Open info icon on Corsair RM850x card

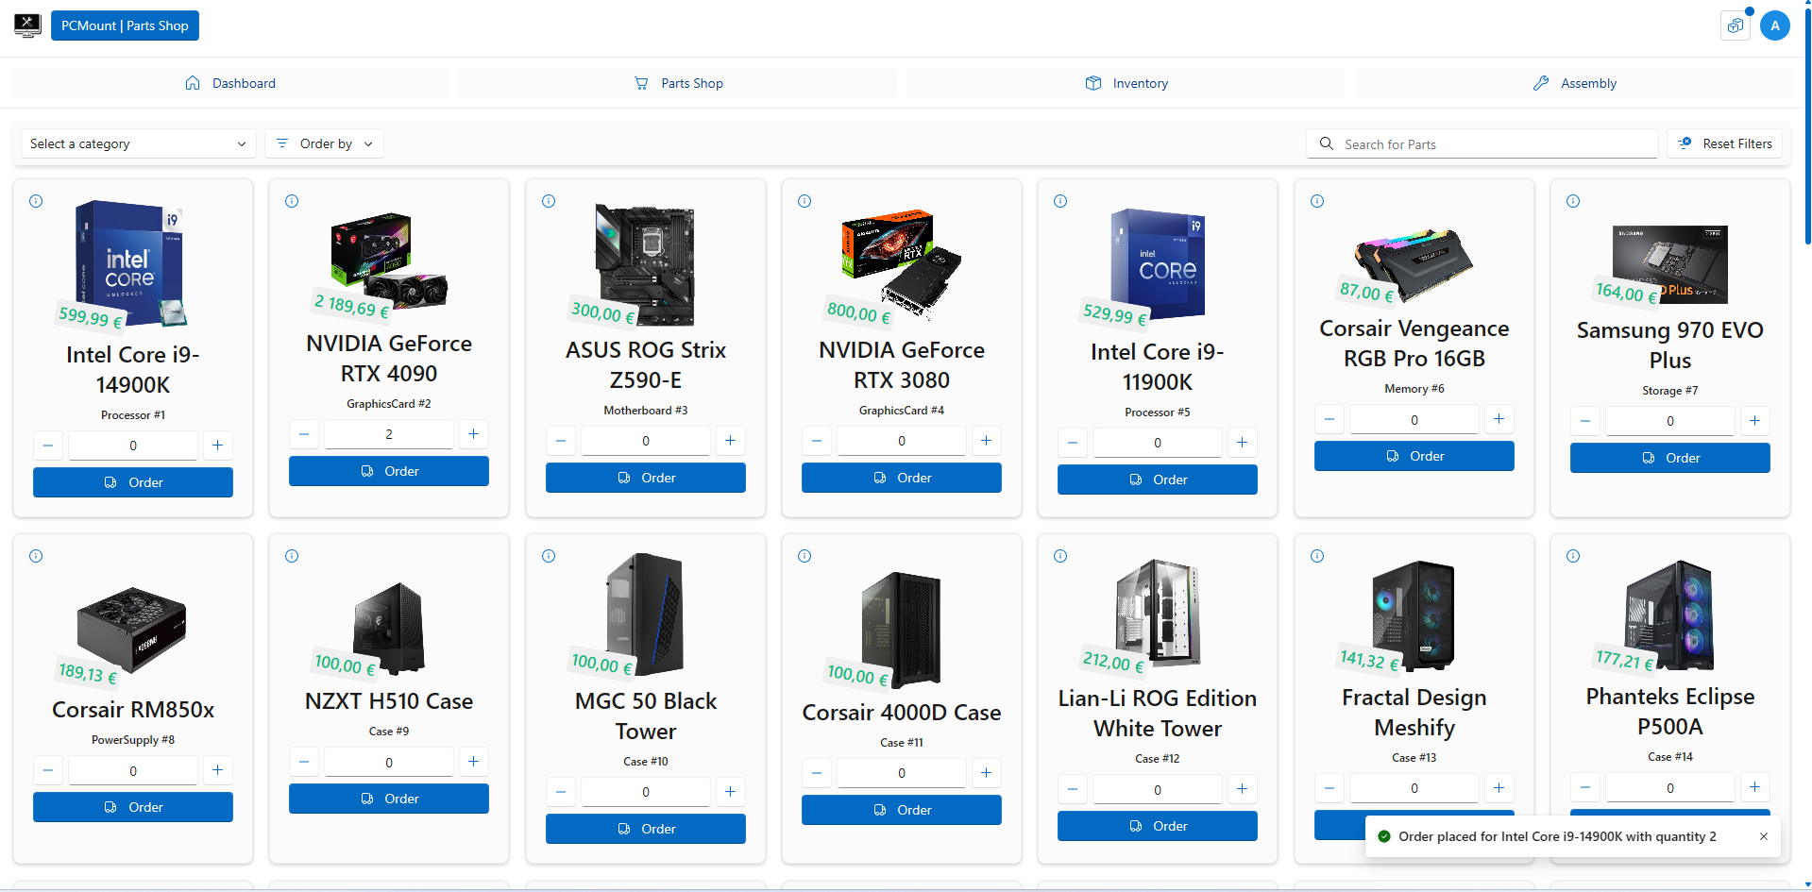tap(36, 556)
